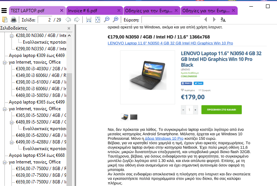Select bookmark €288,00 N3360 / 4GB
277x186 pixels.
(41, 35)
